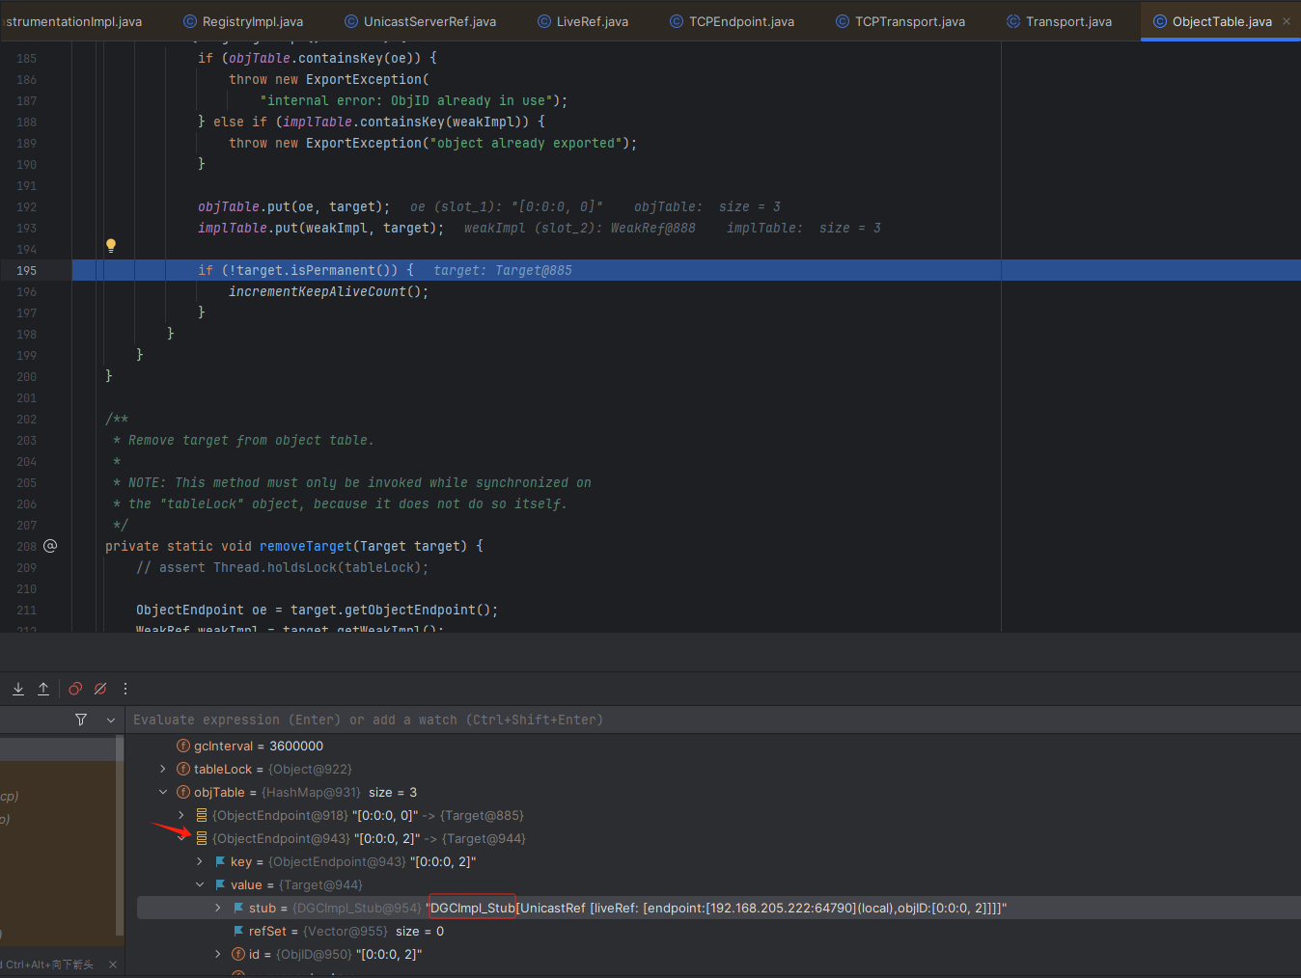Switch to LiveRef.java tab
1301x978 pixels.
583,21
